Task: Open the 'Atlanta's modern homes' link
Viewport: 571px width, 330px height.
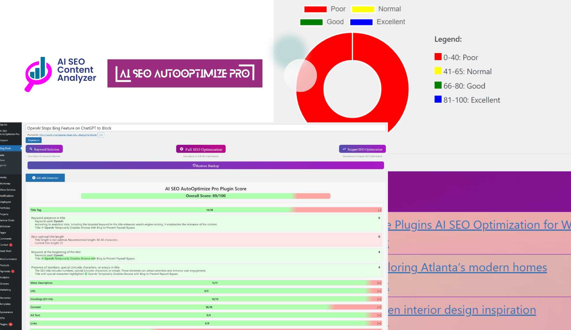Action: point(468,267)
